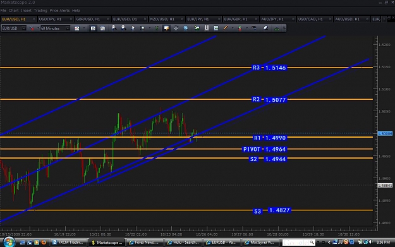
Task: Click the green icon at toolbar's right end
Action: [277, 28]
